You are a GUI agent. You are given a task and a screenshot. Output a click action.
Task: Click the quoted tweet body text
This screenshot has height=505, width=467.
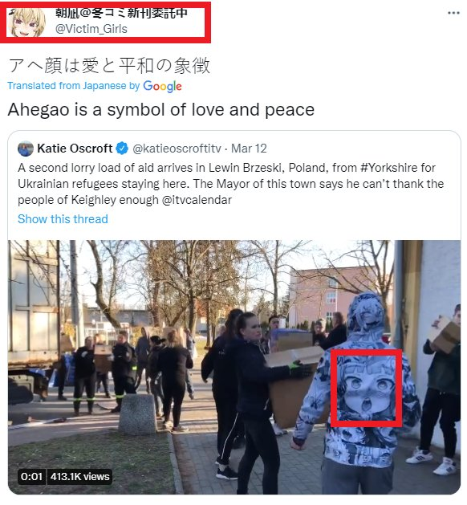tap(231, 184)
